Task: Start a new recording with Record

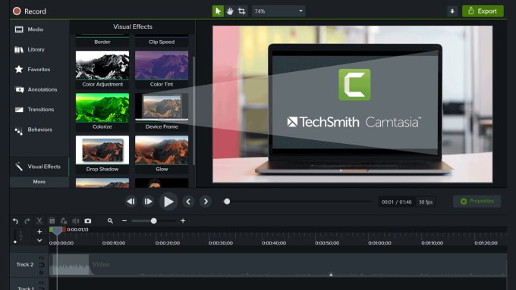Action: pyautogui.click(x=30, y=11)
